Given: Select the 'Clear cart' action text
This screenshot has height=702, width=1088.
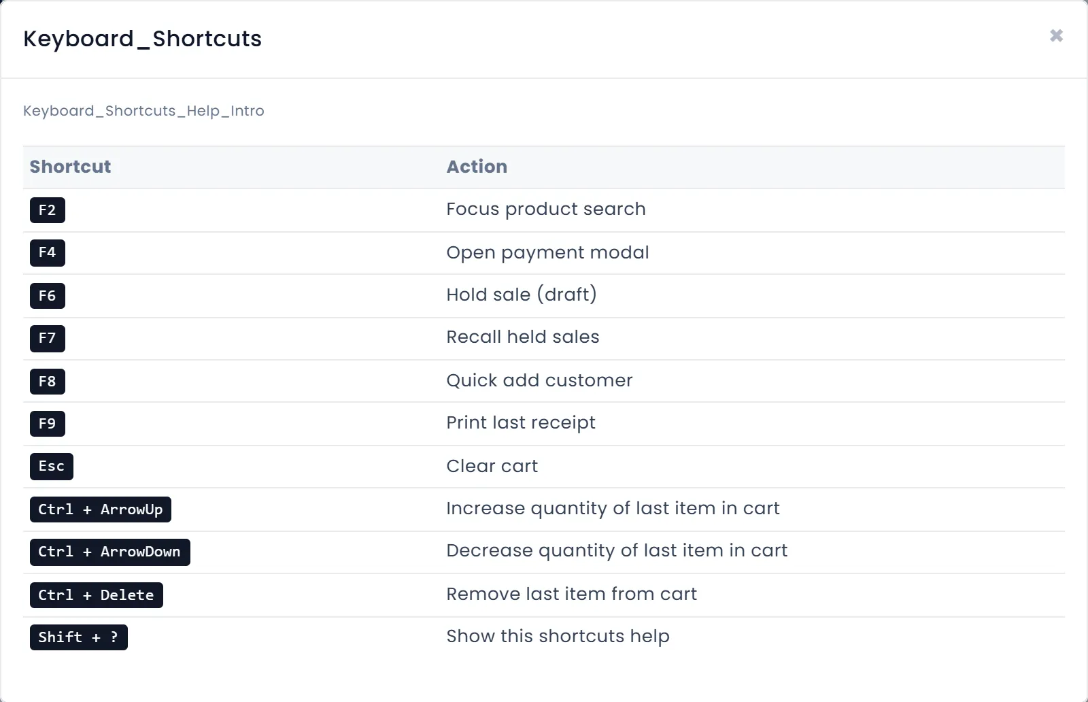Looking at the screenshot, I should pyautogui.click(x=492, y=466).
